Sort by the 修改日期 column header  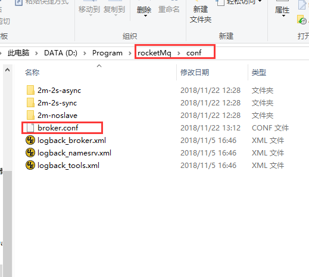[x=195, y=73]
